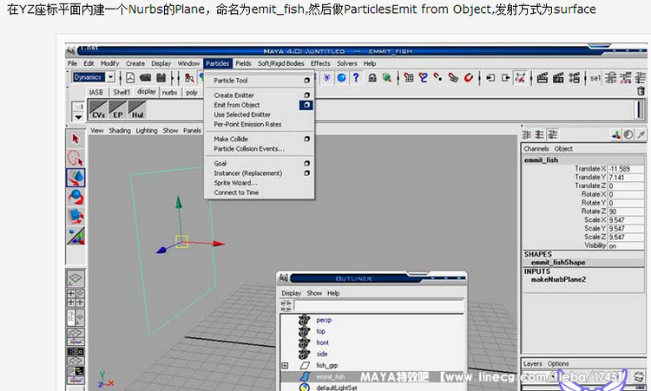This screenshot has height=391, width=651.
Task: Show channel box only layout icon
Action: pos(527,134)
